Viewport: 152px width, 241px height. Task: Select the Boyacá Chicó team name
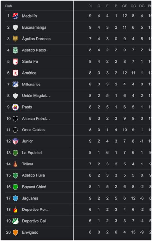(x=34, y=187)
